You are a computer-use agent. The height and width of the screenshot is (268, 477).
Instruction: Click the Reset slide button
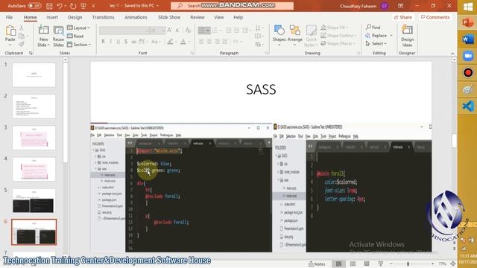point(75,36)
